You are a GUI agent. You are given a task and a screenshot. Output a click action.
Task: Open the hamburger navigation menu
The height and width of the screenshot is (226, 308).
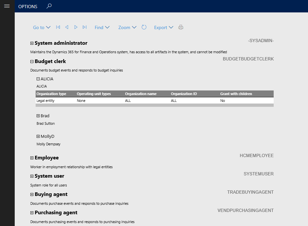[7, 6]
